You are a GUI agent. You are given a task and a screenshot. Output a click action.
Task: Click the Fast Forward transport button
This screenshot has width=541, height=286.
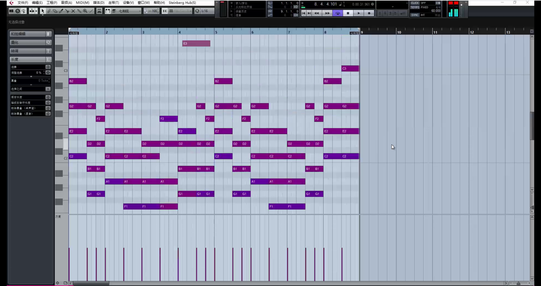coord(327,13)
